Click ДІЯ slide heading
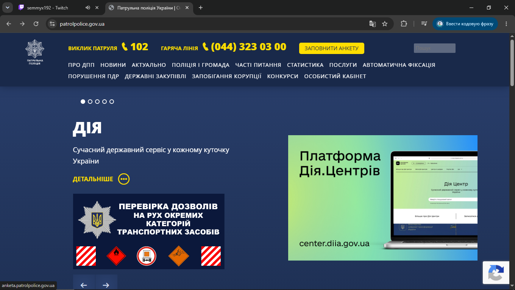Screen dimensions: 515x290 [87, 128]
